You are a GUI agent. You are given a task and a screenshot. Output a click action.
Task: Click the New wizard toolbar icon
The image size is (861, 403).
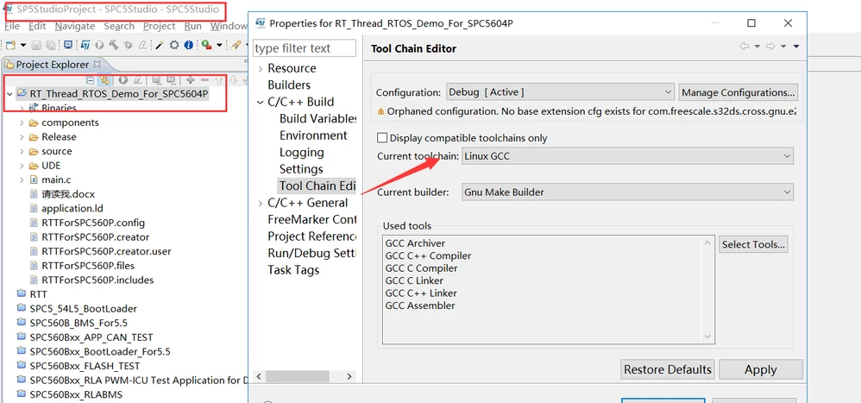click(10, 45)
